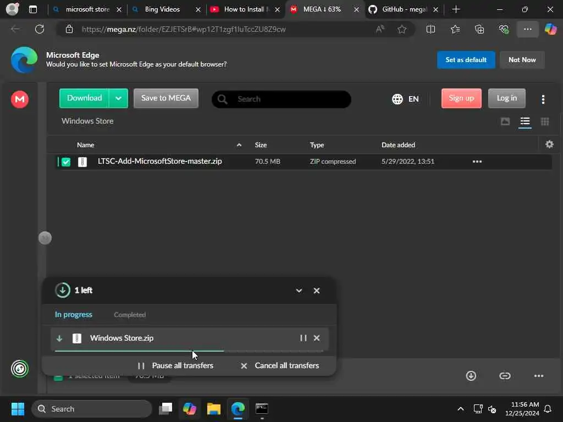Click the bottom bar download icon
This screenshot has height=422, width=563.
[x=471, y=376]
